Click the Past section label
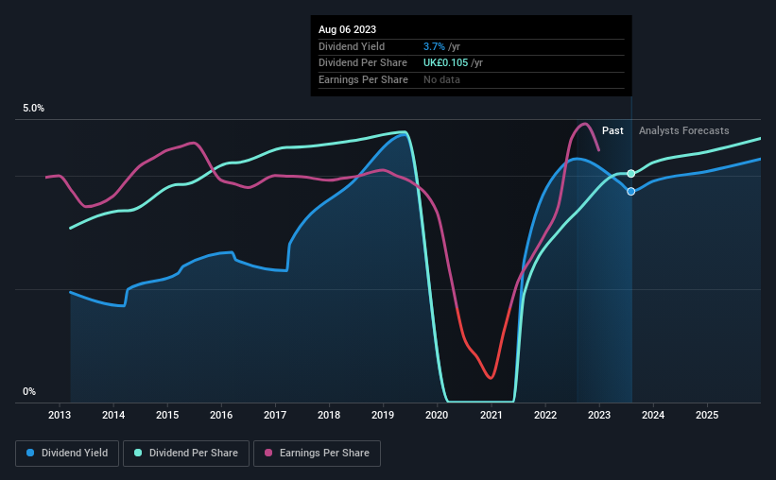Screen dimensions: 776x480 pos(612,130)
